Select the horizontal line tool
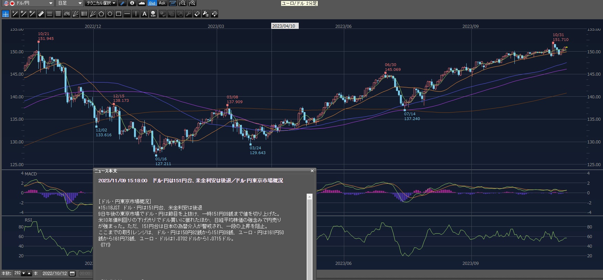The height and width of the screenshot is (280, 603). pyautogui.click(x=127, y=14)
